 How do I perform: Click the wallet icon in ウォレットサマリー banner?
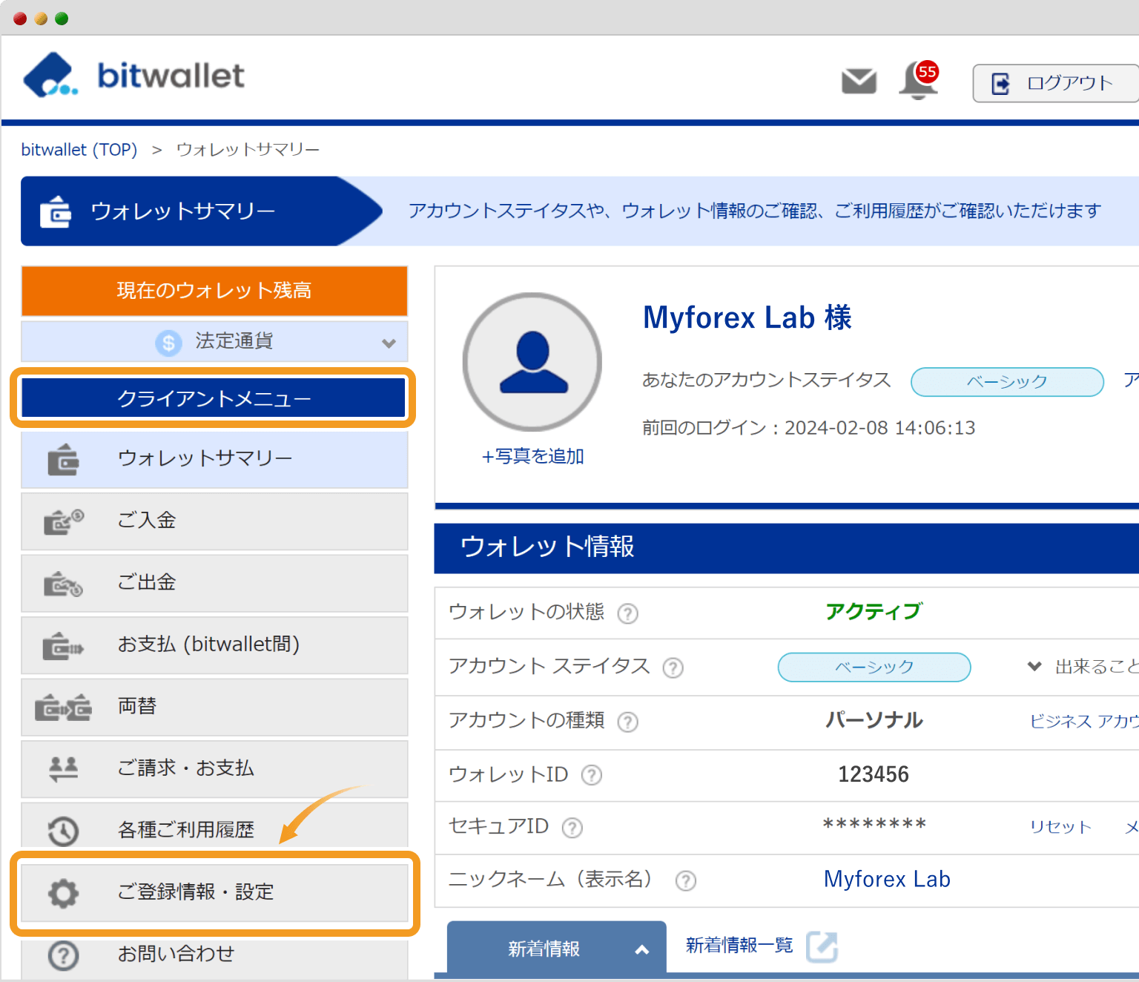pos(56,211)
